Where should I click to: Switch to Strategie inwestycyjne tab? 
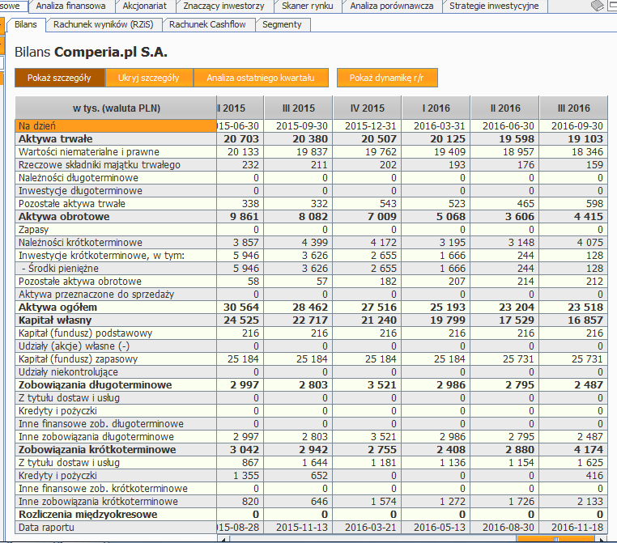(x=494, y=6)
